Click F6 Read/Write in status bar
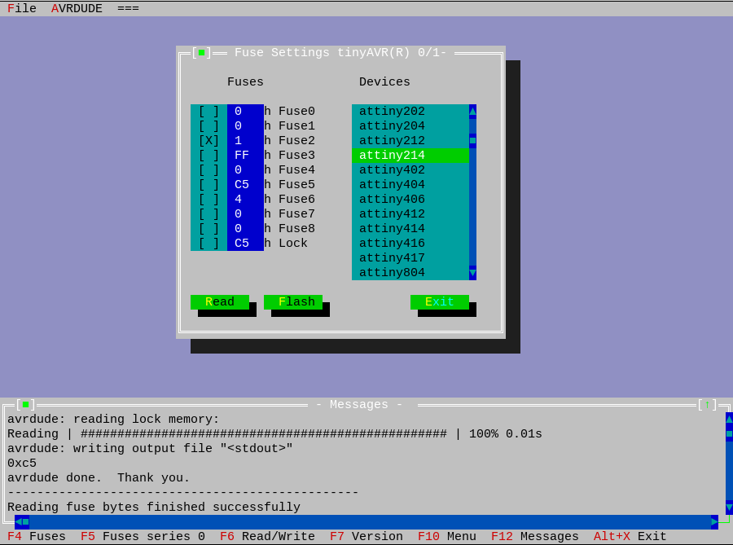Image resolution: width=733 pixels, height=545 pixels. point(267,536)
